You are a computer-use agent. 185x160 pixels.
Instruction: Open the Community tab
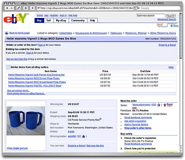coord(78,20)
